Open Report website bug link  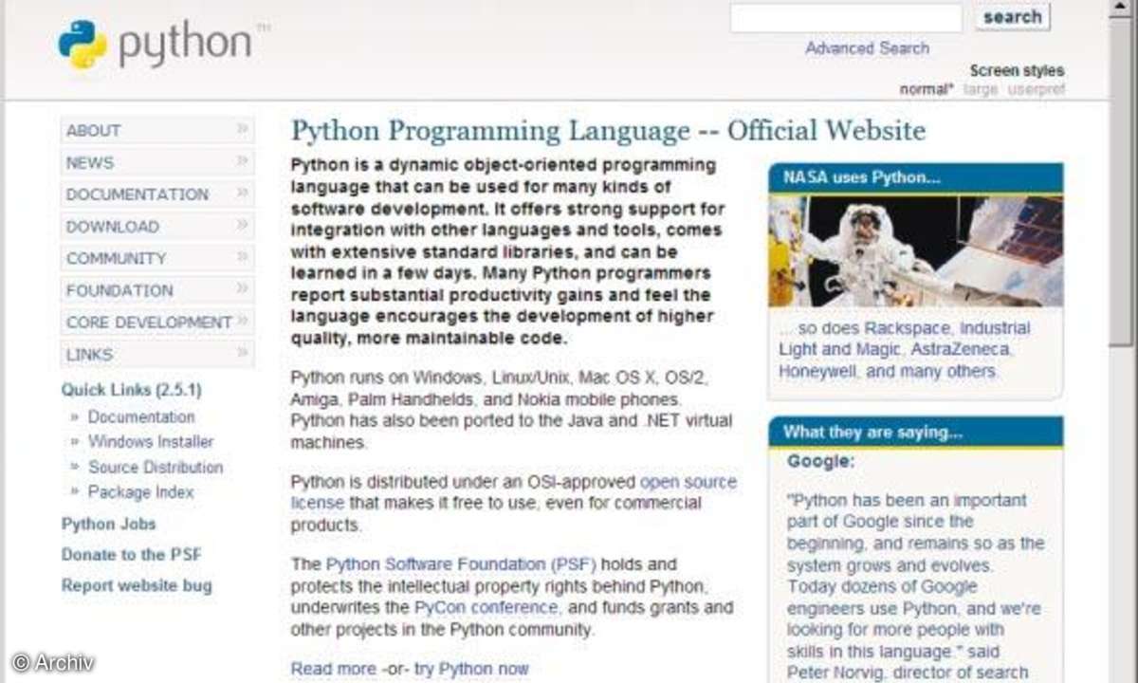coord(137,586)
